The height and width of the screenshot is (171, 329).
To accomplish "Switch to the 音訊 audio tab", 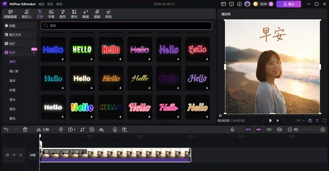I will point(63,14).
